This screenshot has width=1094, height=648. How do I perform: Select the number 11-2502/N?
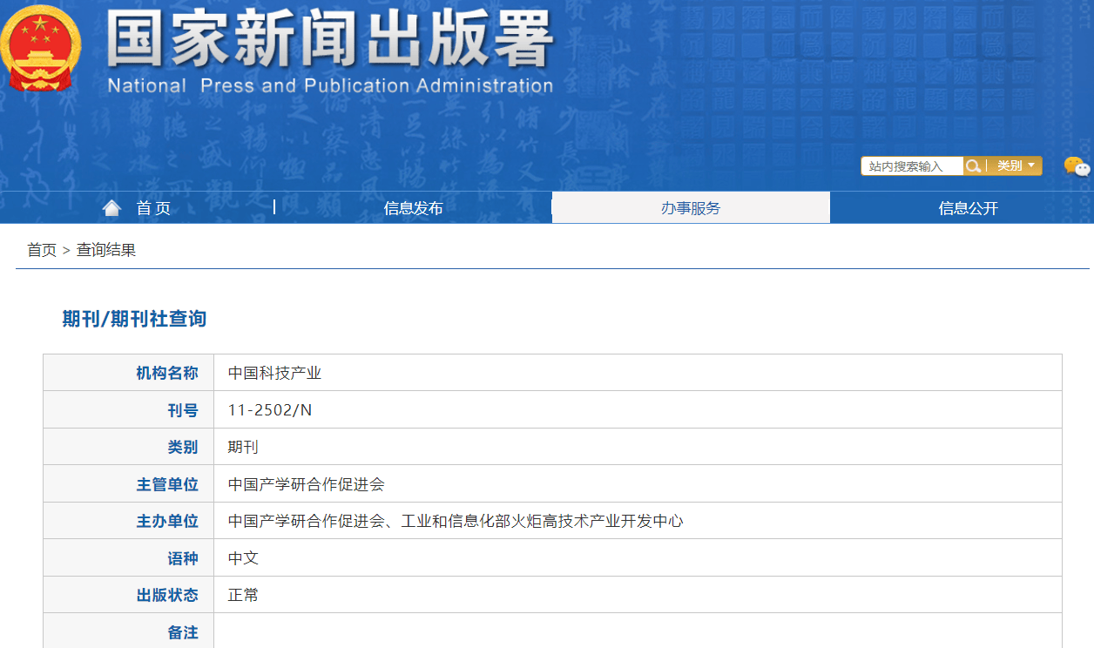click(x=270, y=410)
